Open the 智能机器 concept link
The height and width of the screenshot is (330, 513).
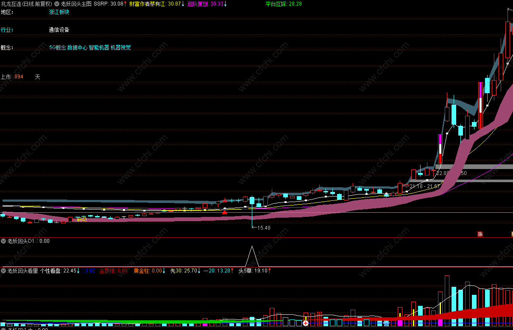[x=99, y=47]
